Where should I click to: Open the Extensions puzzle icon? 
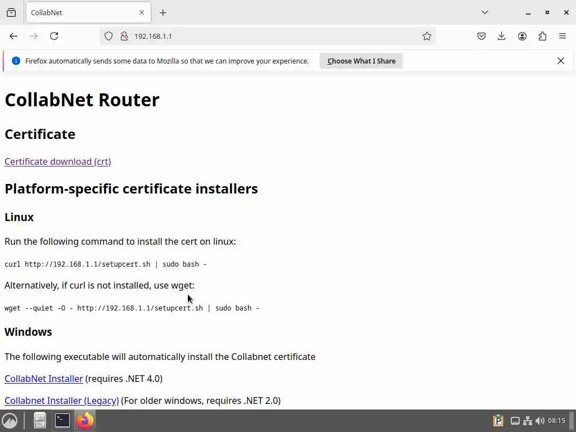click(542, 36)
